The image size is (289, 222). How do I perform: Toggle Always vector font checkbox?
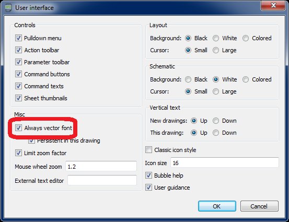point(18,127)
